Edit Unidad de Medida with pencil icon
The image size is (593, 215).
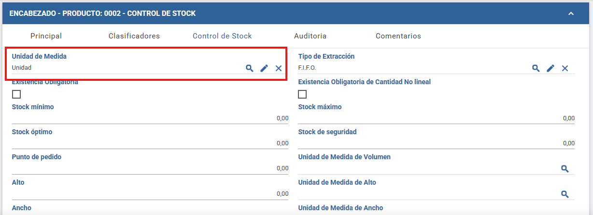pos(264,68)
